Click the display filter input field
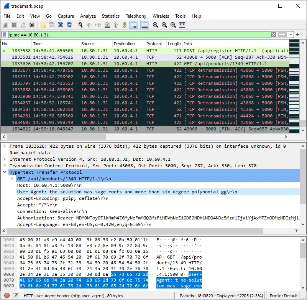Image resolution: width=307 pixels, height=300 pixels. point(139,35)
